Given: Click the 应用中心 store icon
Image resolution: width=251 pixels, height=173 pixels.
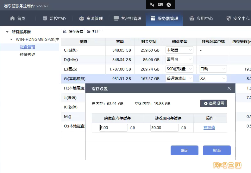Looking at the screenshot, I should [x=192, y=18].
